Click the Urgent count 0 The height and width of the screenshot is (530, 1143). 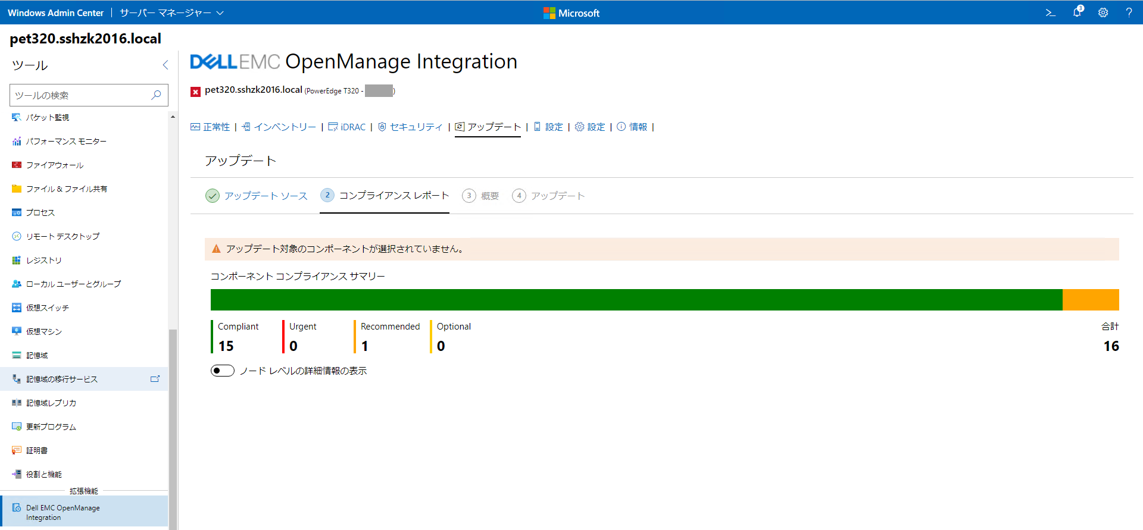point(293,346)
